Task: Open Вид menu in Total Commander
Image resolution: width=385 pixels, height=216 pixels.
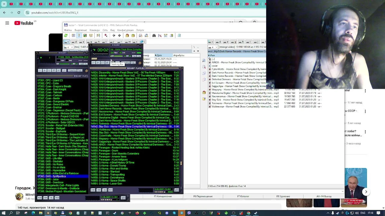Action: pos(112,30)
